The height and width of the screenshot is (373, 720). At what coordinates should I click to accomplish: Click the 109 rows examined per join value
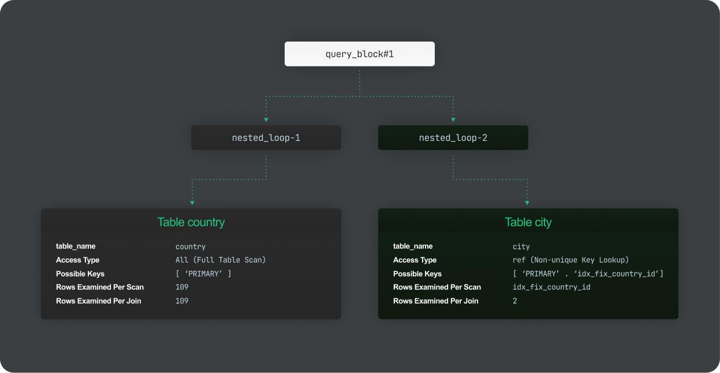181,301
